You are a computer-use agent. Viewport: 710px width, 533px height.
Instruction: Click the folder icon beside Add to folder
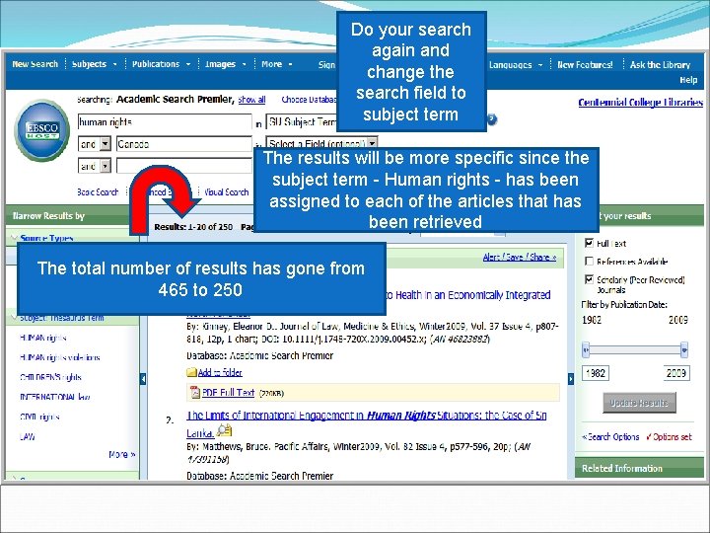191,372
